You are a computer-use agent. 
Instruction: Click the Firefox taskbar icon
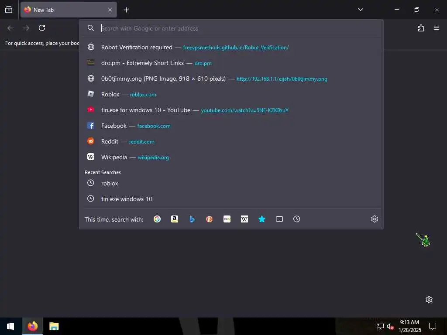pos(32,326)
